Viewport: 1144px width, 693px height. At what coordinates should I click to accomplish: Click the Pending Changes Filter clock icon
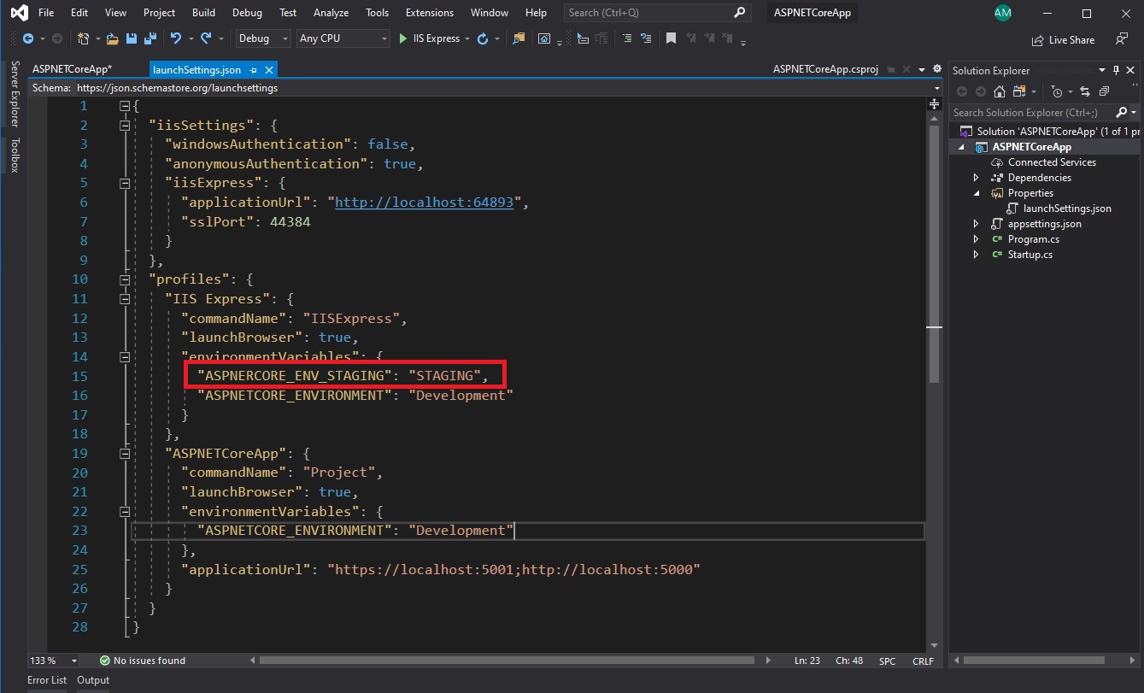point(1057,91)
